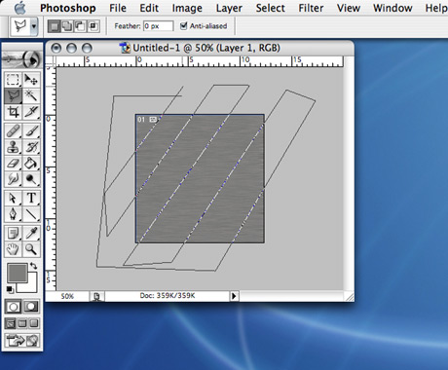Click the Doc: 359K/359K status text
Viewport: 448px width, 370px height.
pyautogui.click(x=168, y=296)
